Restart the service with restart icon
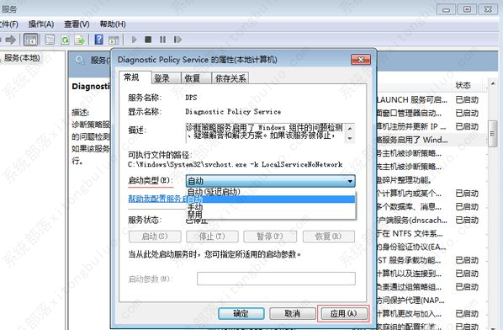Screen dimensions: 503x330 coord(177,40)
